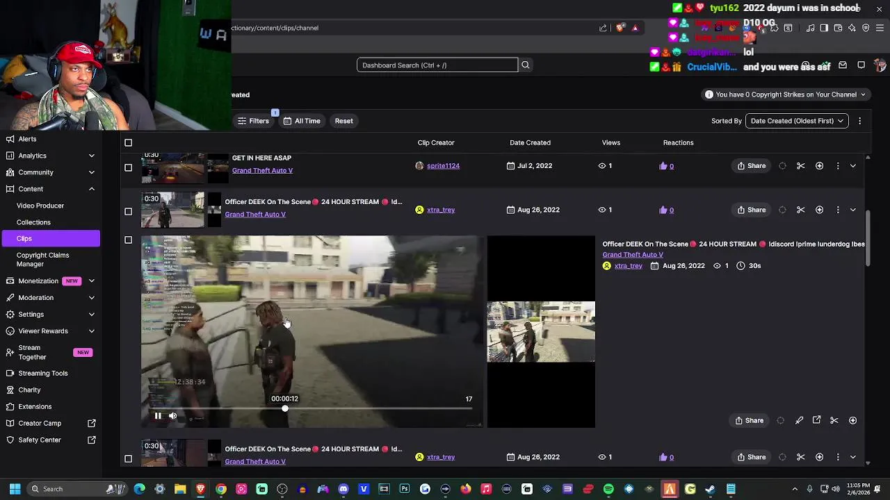
Task: Open the sprite1124 creator link
Action: pyautogui.click(x=443, y=166)
